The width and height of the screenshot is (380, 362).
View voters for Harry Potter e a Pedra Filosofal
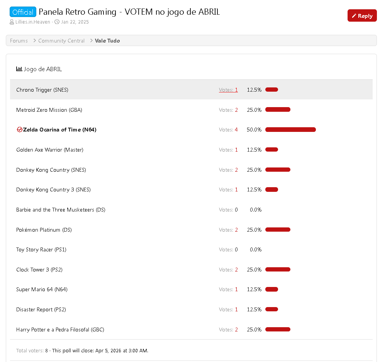[228, 330]
